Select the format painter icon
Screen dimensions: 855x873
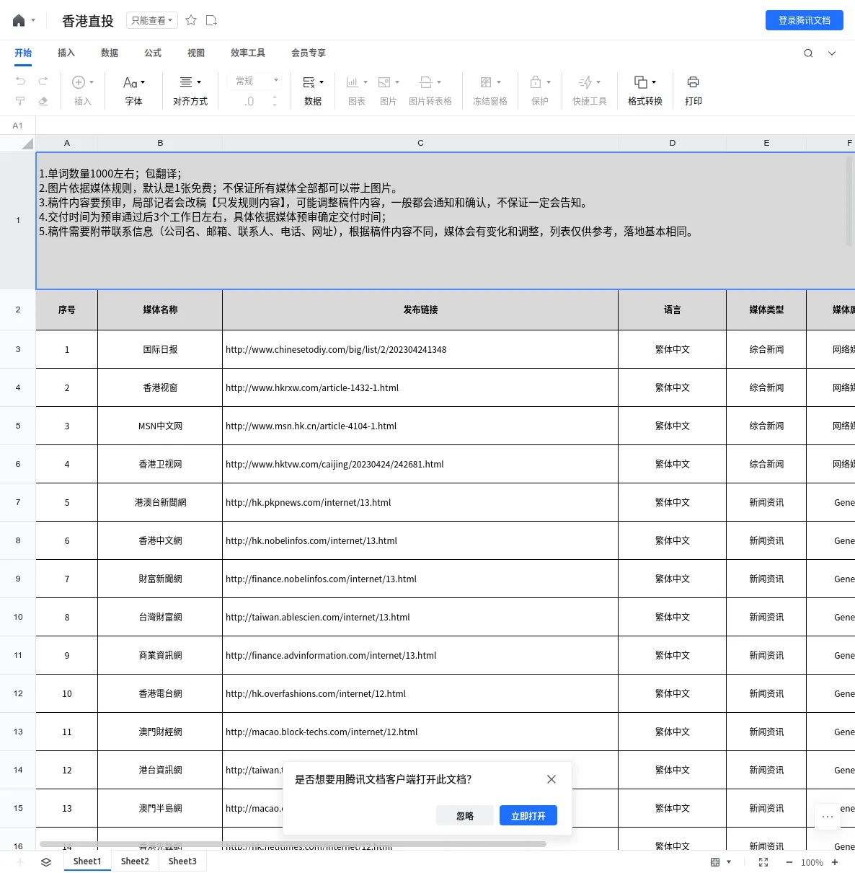(x=20, y=101)
